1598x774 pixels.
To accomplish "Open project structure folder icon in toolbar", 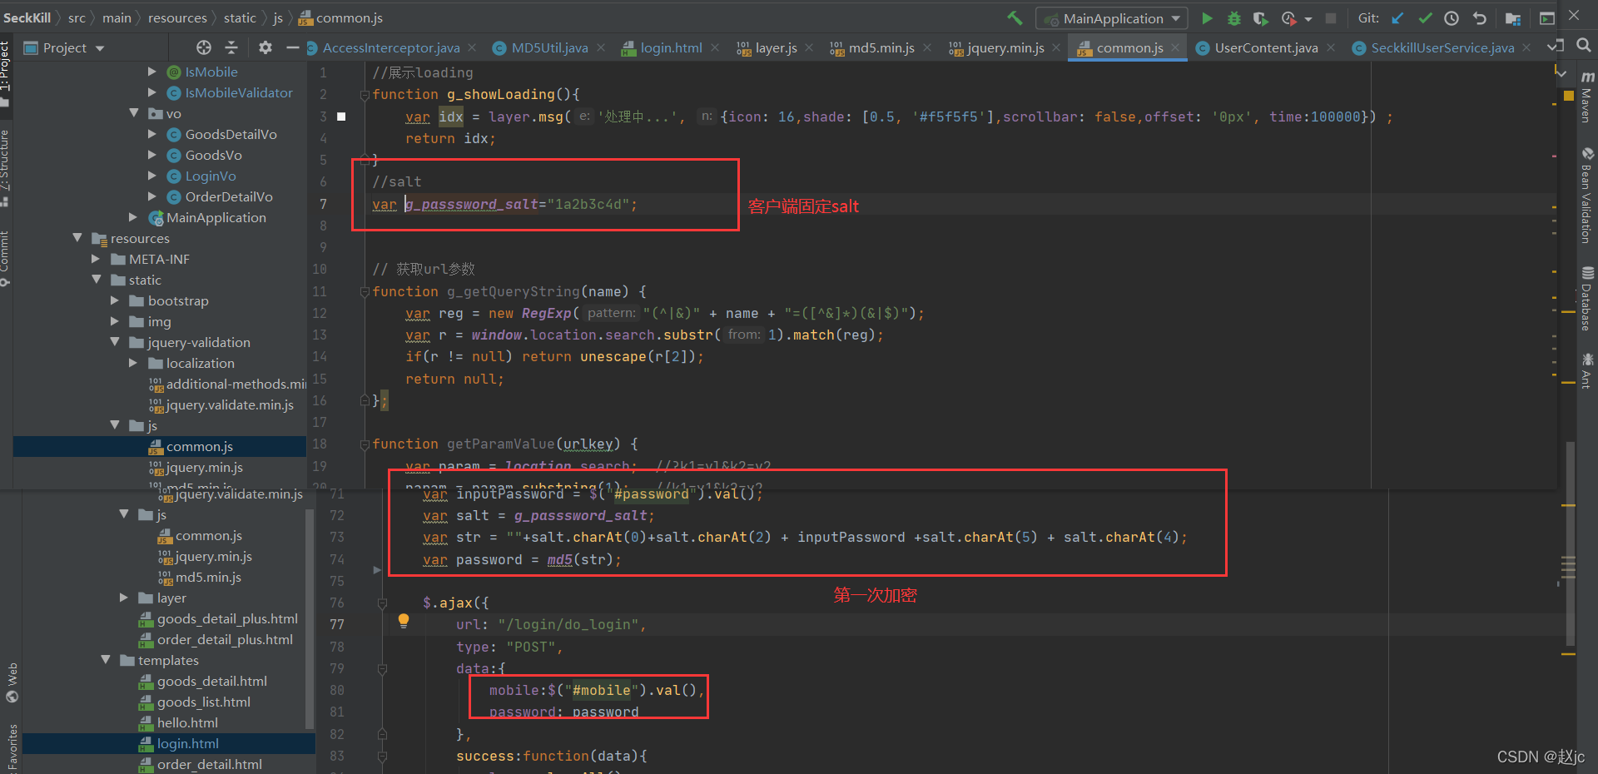I will click(x=1513, y=18).
